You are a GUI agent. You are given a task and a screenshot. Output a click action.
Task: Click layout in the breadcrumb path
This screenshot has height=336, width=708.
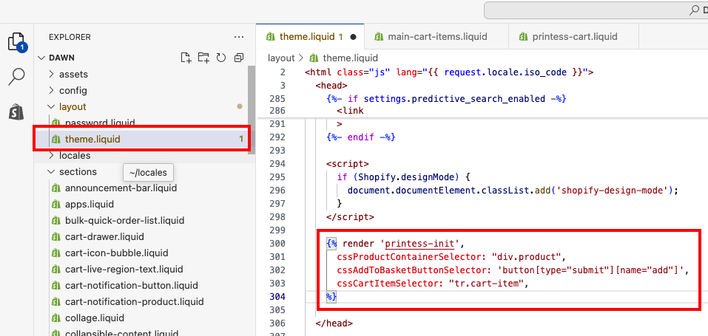[x=281, y=58]
